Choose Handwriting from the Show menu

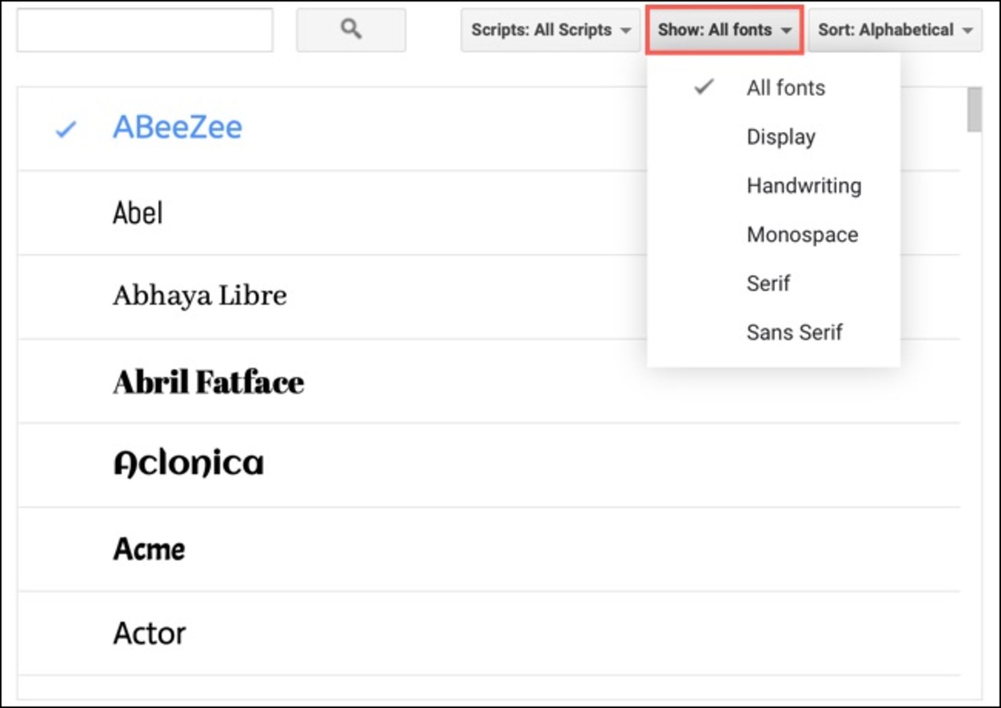(x=803, y=185)
